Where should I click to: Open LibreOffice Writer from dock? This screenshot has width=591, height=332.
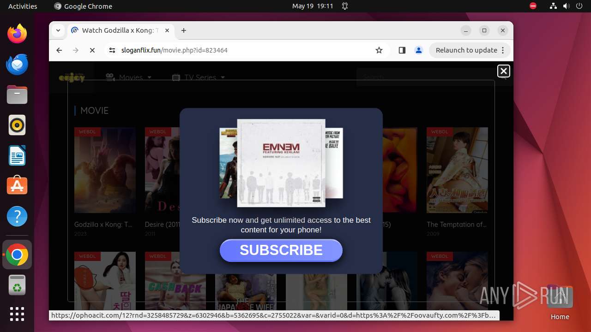pyautogui.click(x=17, y=155)
